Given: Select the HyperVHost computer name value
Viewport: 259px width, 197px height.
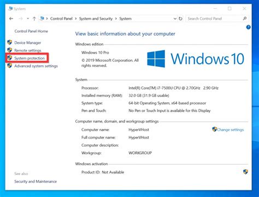Looking at the screenshot, I should [x=139, y=130].
